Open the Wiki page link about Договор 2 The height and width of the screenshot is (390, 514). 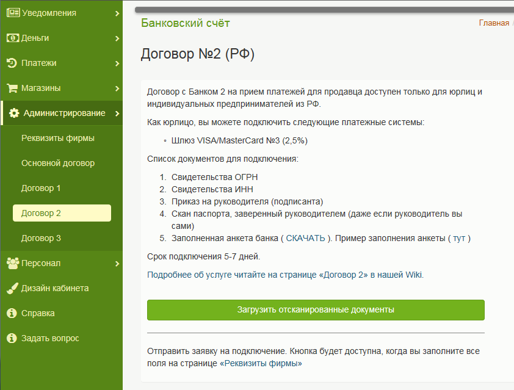285,275
